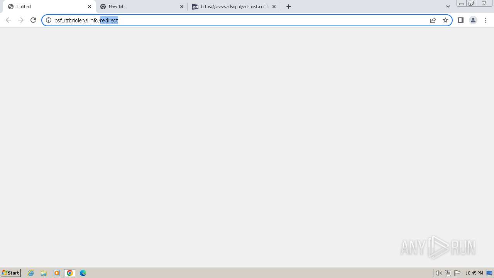Open Windows Media Player from taskbar

(x=57, y=273)
